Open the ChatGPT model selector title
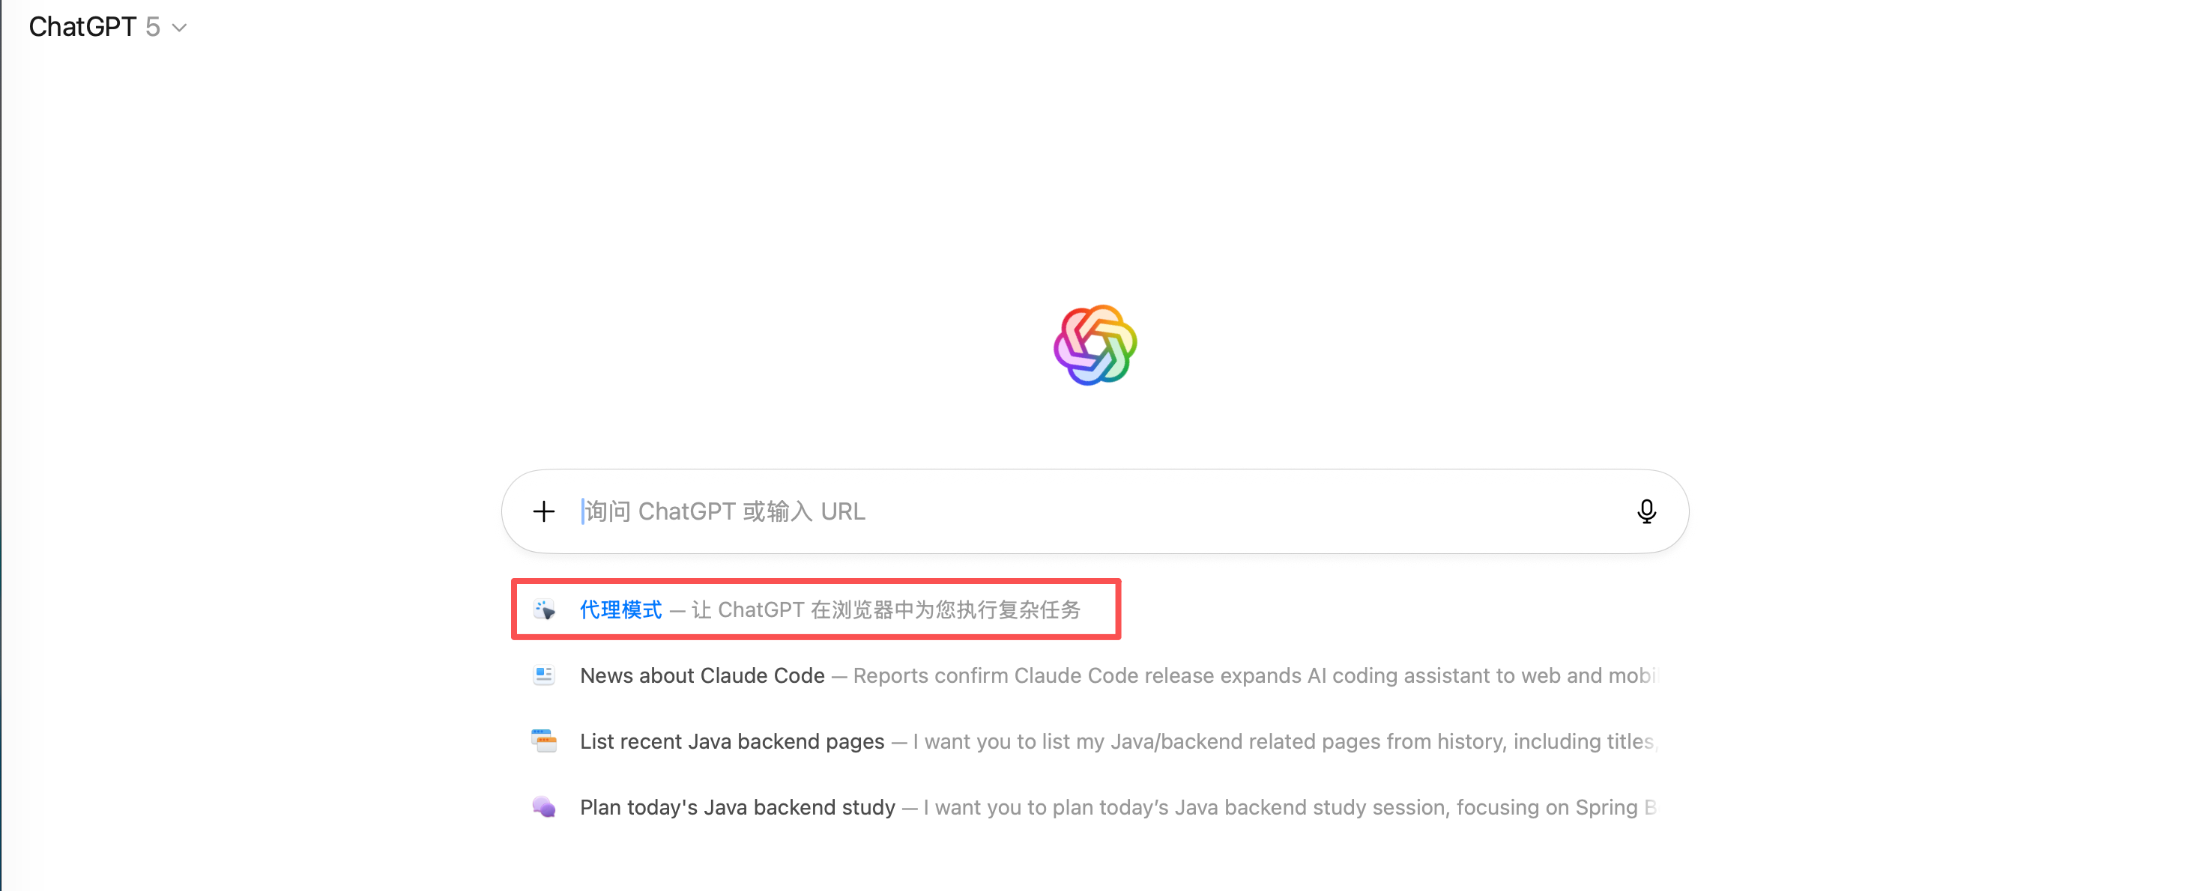This screenshot has height=891, width=2188. [x=82, y=27]
